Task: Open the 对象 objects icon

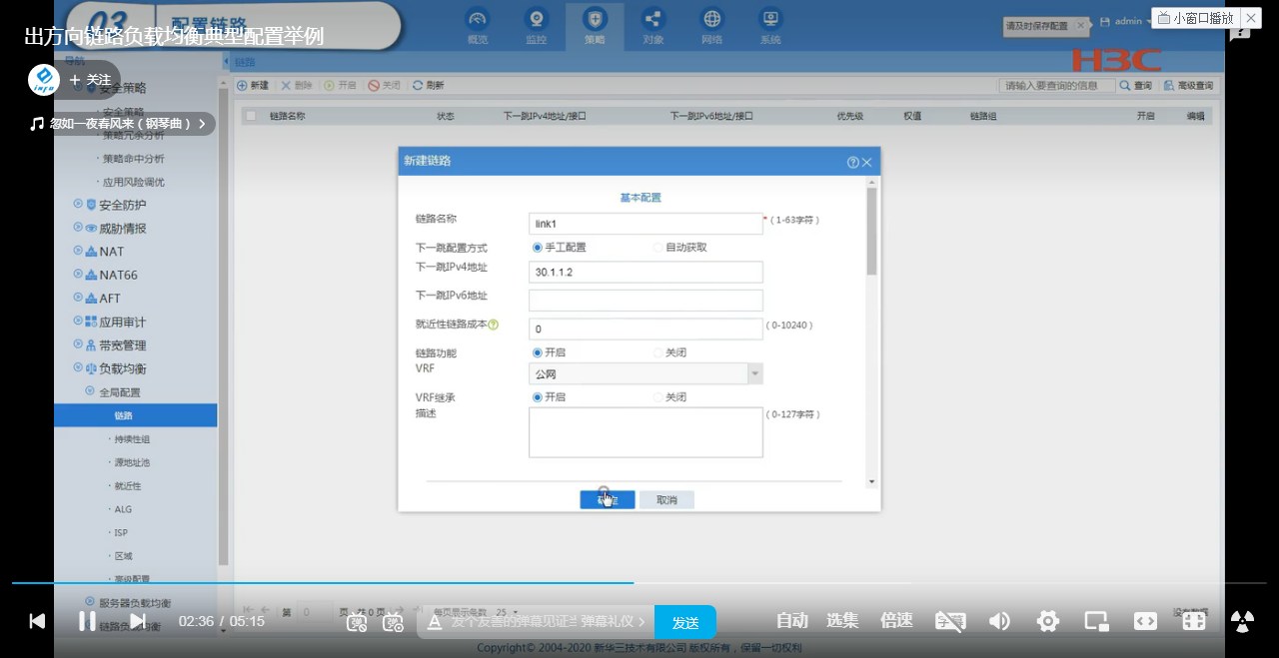Action: tap(652, 20)
